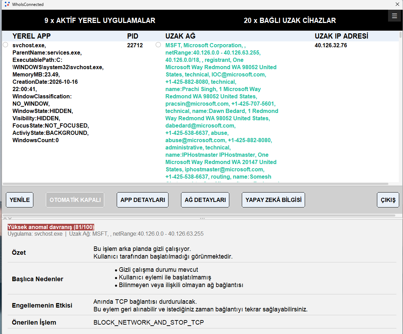This screenshot has height=334, width=403.
Task: Select the svchost.exe local app radio button
Action: [6, 45]
